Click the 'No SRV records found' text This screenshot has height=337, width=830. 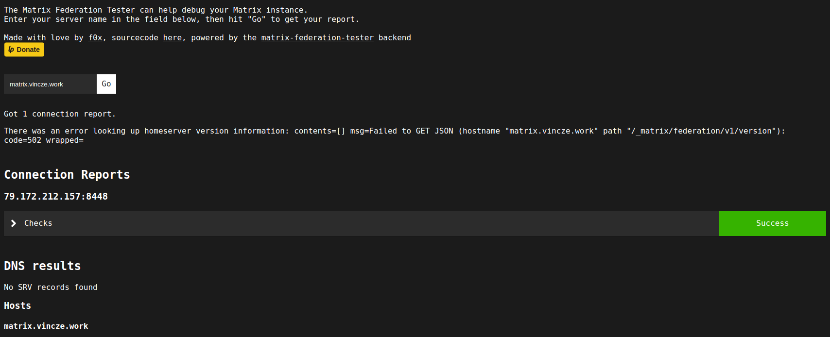(x=51, y=287)
